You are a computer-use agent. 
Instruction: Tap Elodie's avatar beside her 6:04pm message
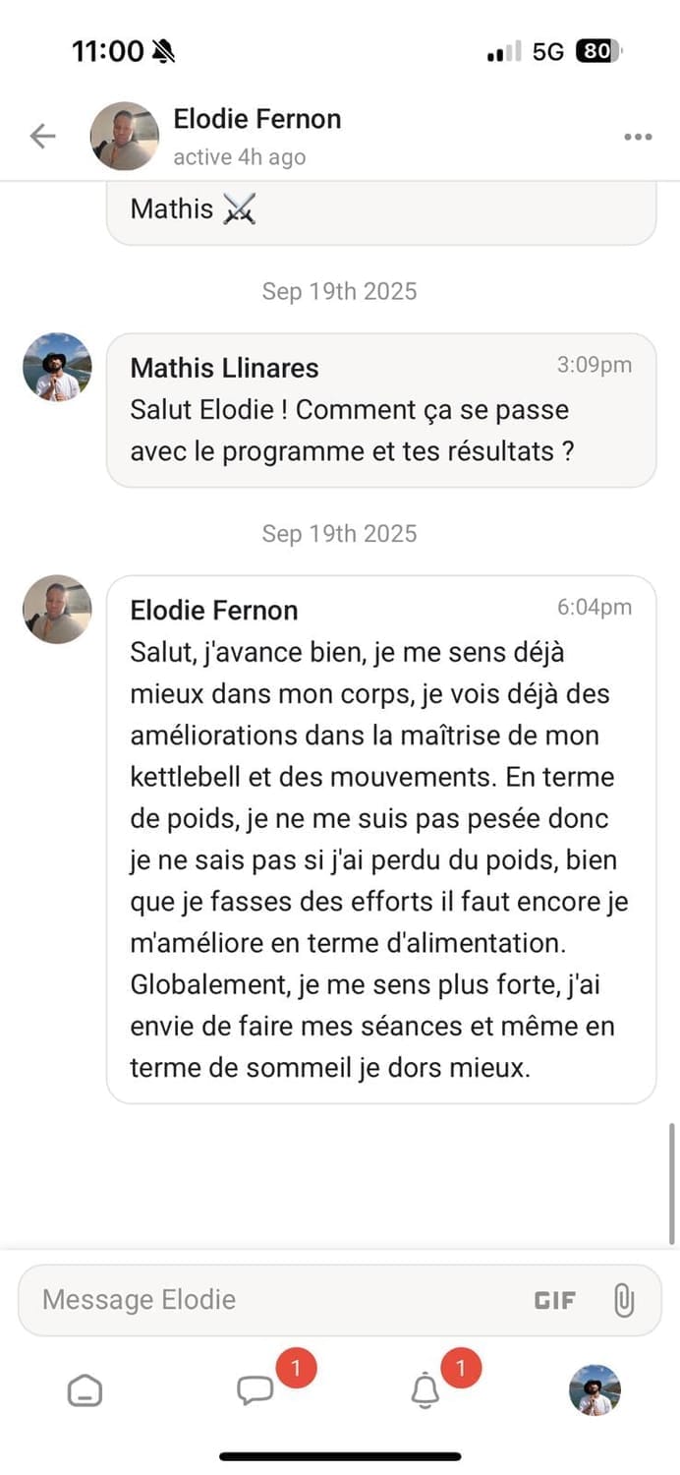pyautogui.click(x=57, y=610)
